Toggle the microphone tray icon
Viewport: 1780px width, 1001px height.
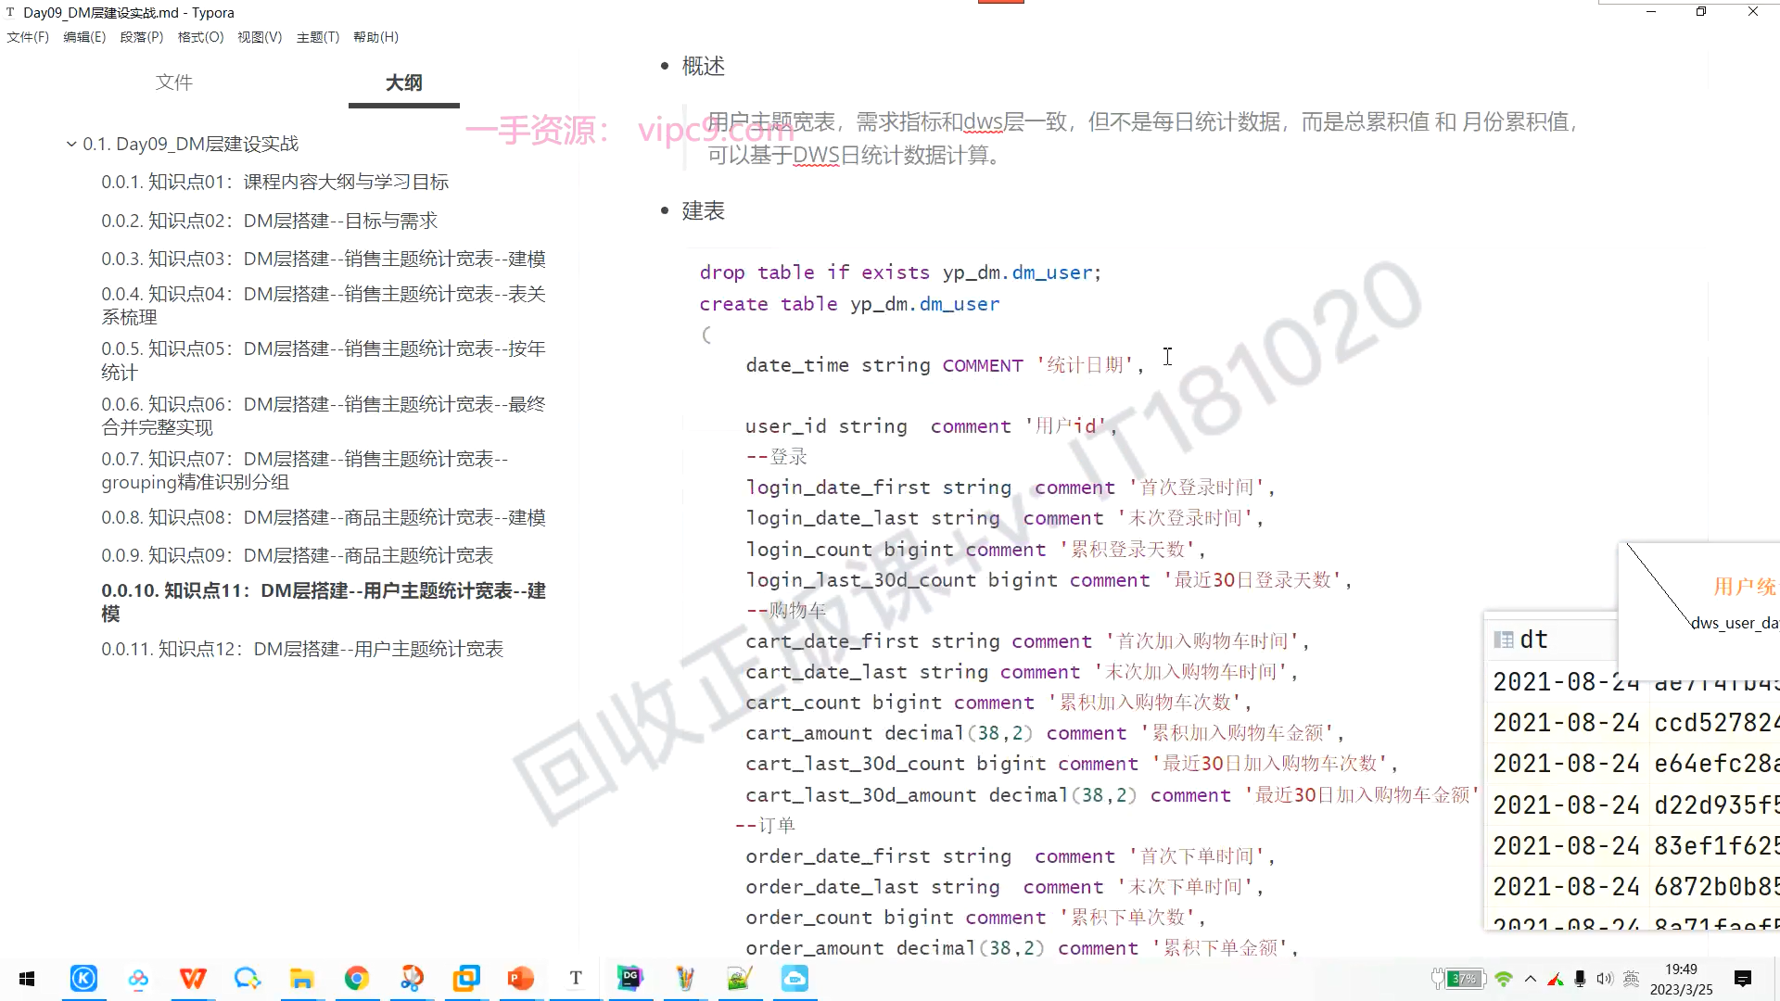pyautogui.click(x=1580, y=979)
